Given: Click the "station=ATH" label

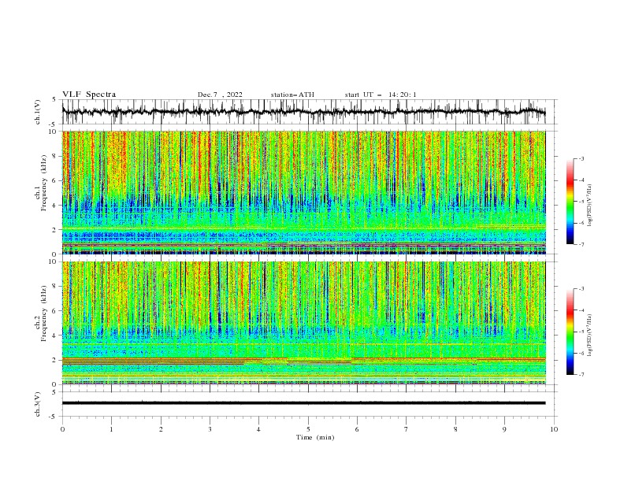Looking at the screenshot, I should [x=292, y=95].
